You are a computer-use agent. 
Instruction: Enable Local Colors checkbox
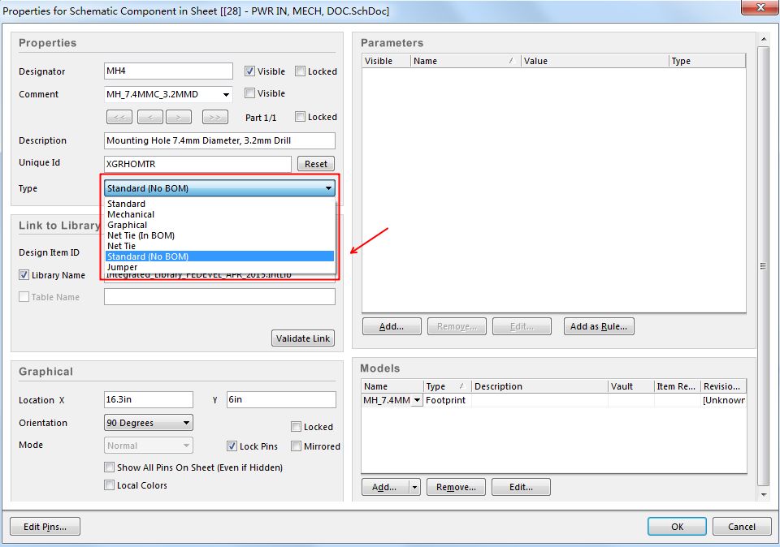(x=109, y=485)
